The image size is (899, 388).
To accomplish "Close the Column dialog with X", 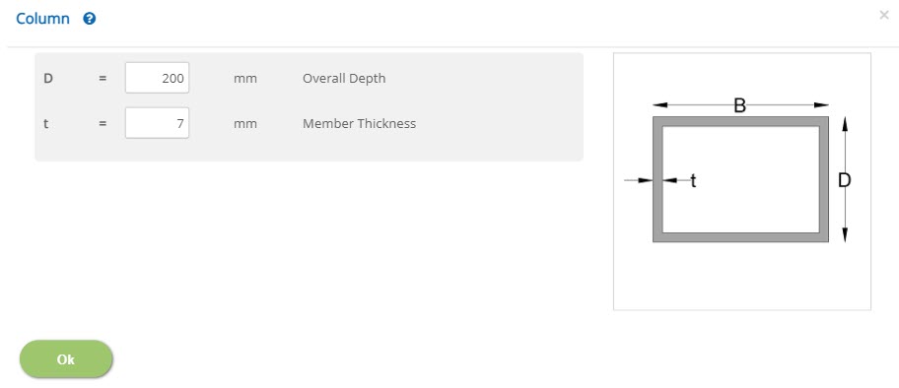I will coord(883,16).
